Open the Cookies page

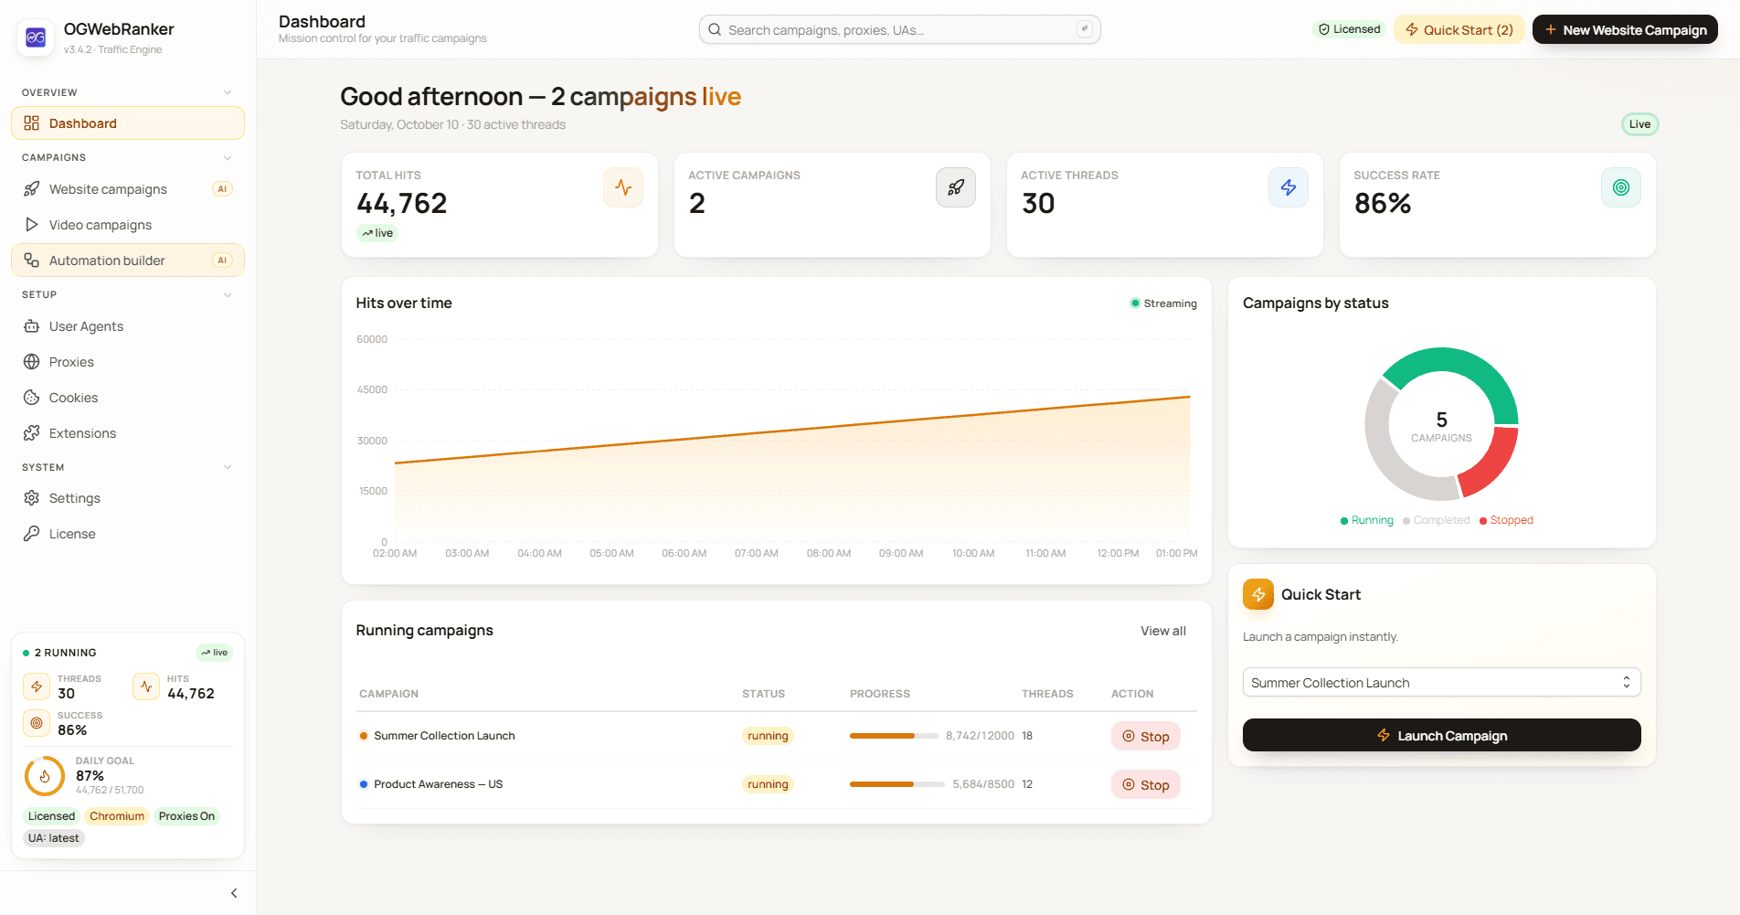pyautogui.click(x=128, y=398)
